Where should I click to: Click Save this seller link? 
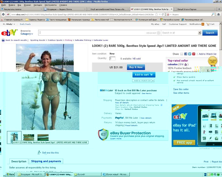pyautogui.click(x=181, y=89)
